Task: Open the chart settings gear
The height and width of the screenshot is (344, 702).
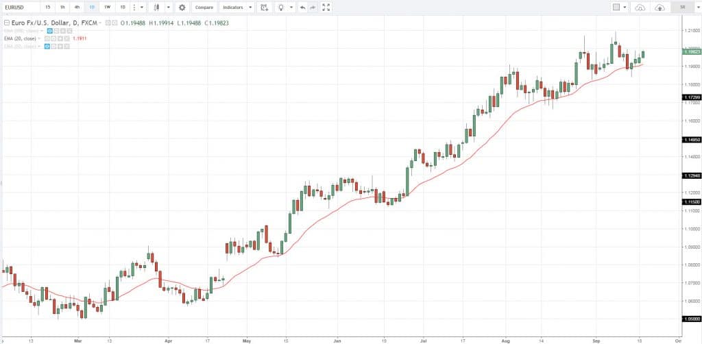Action: [x=182, y=8]
